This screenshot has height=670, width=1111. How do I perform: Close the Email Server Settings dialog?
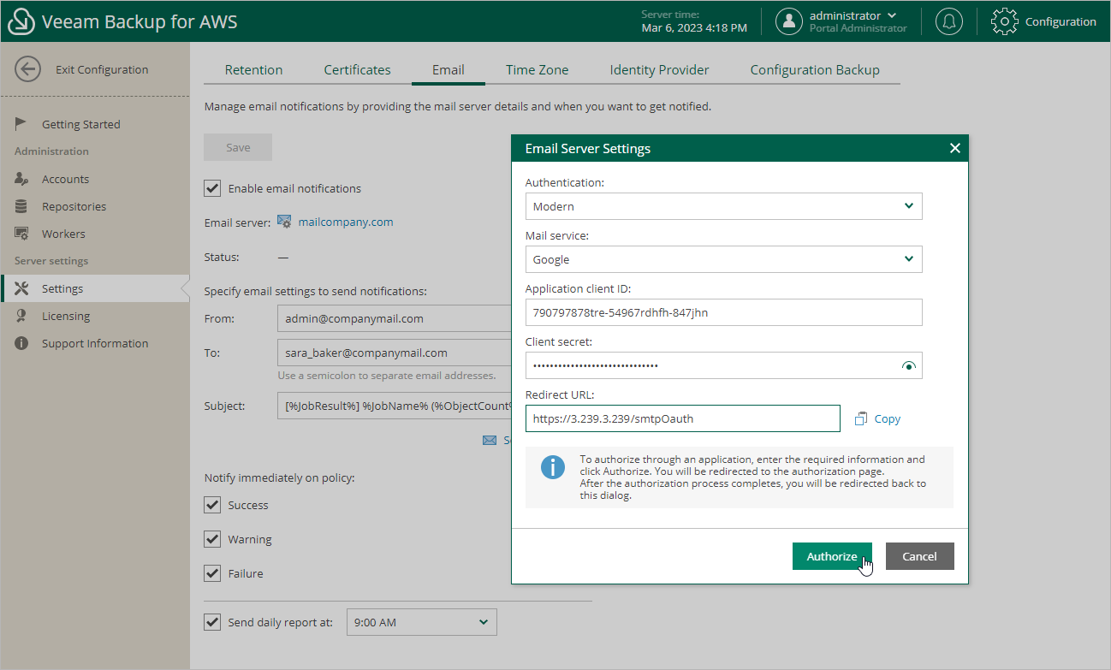click(x=955, y=148)
